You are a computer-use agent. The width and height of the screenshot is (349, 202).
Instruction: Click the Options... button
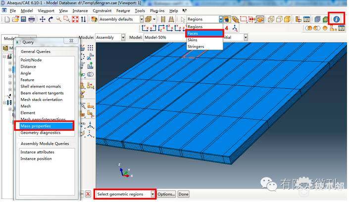(x=166, y=194)
